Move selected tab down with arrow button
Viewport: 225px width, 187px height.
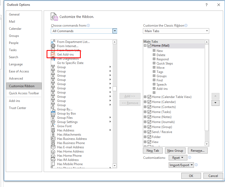click(215, 103)
